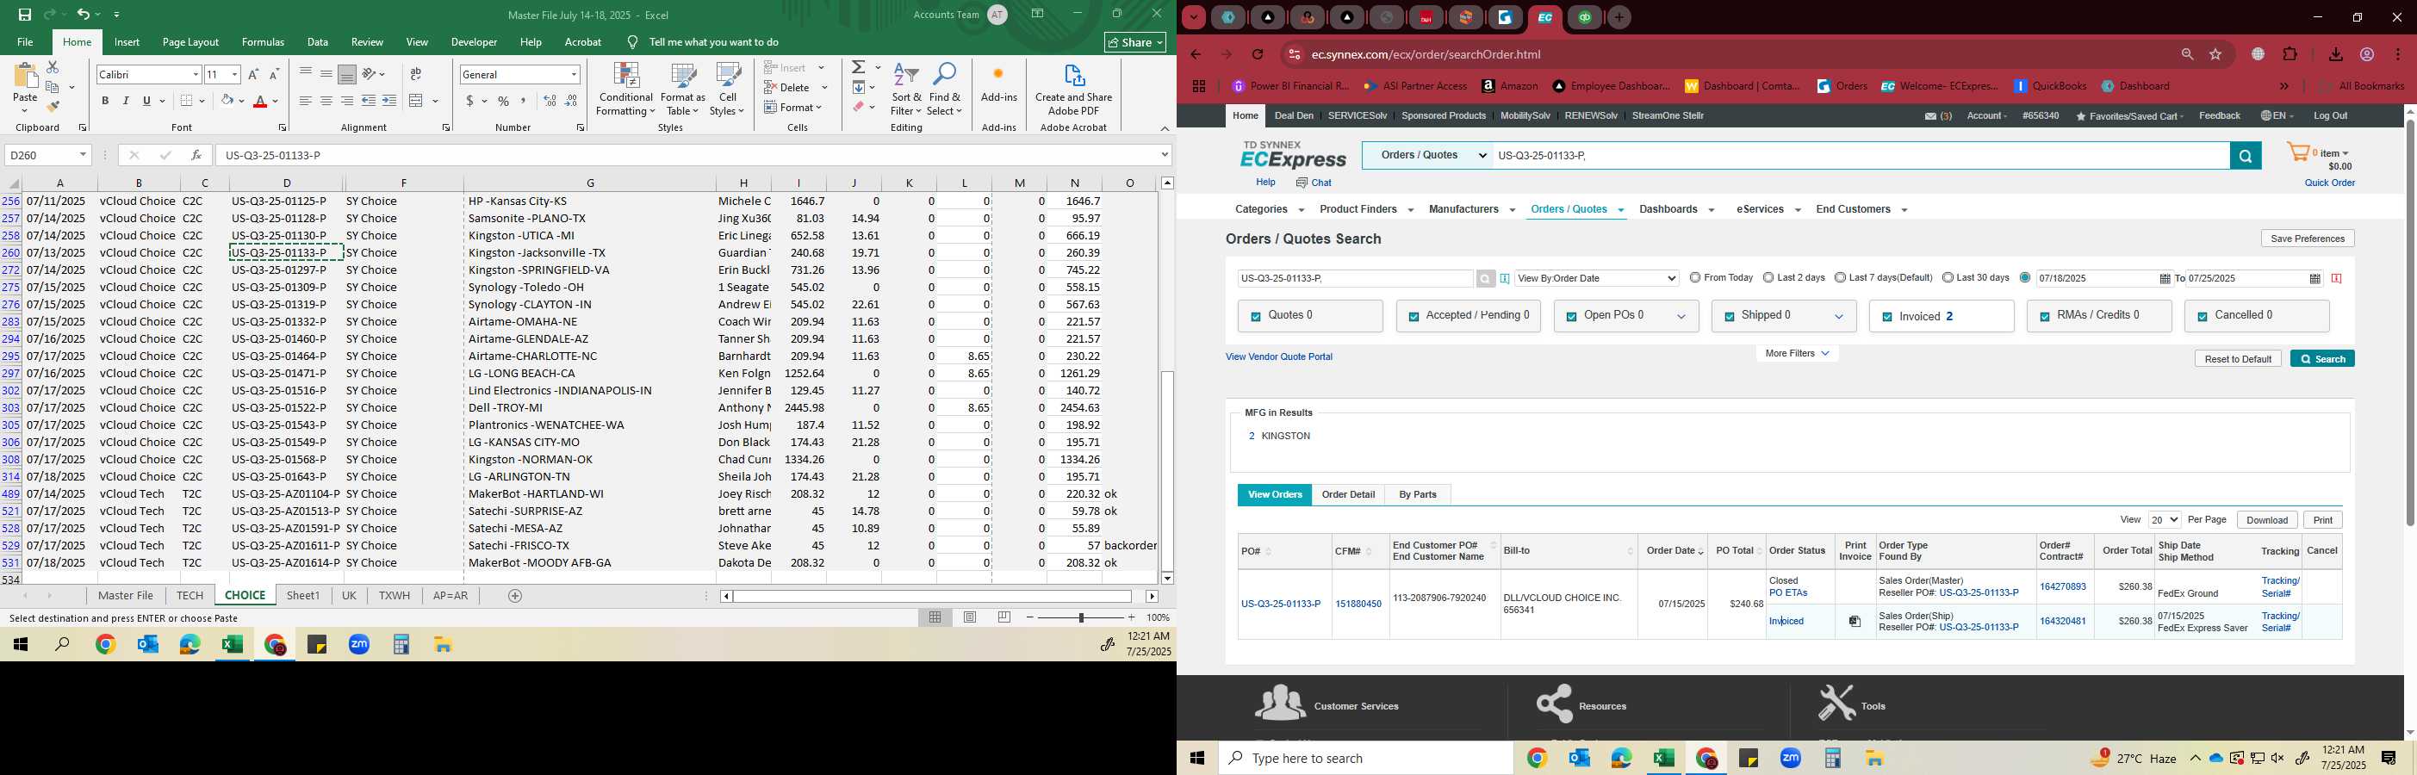
Task: Open the Calibri font name dropdown
Action: coord(196,74)
